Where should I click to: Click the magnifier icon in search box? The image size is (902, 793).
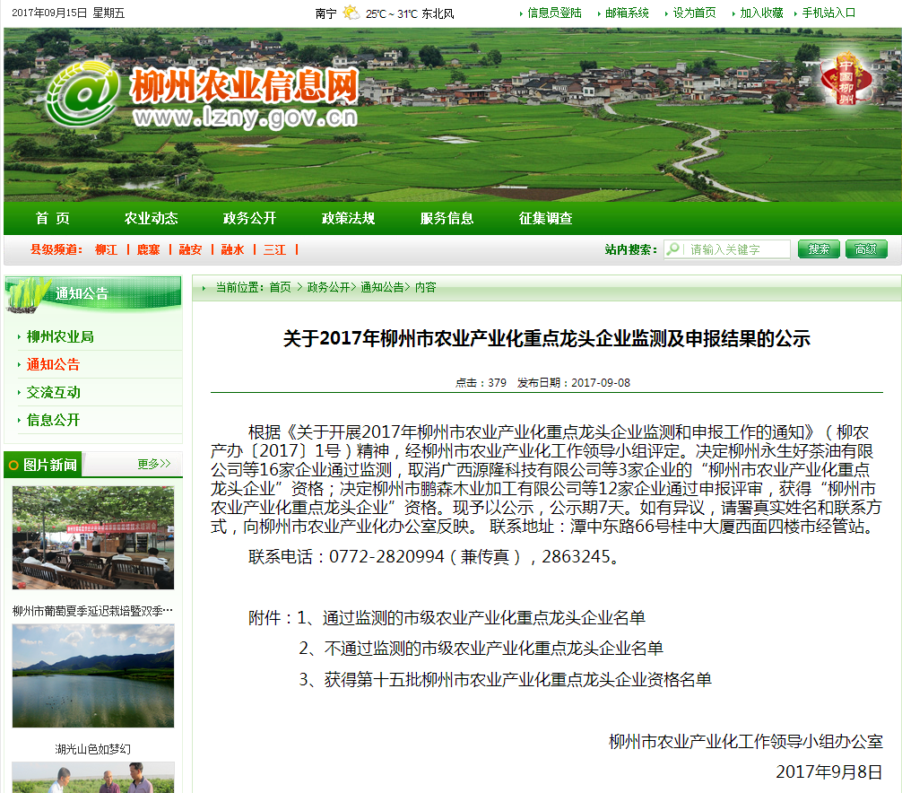674,249
